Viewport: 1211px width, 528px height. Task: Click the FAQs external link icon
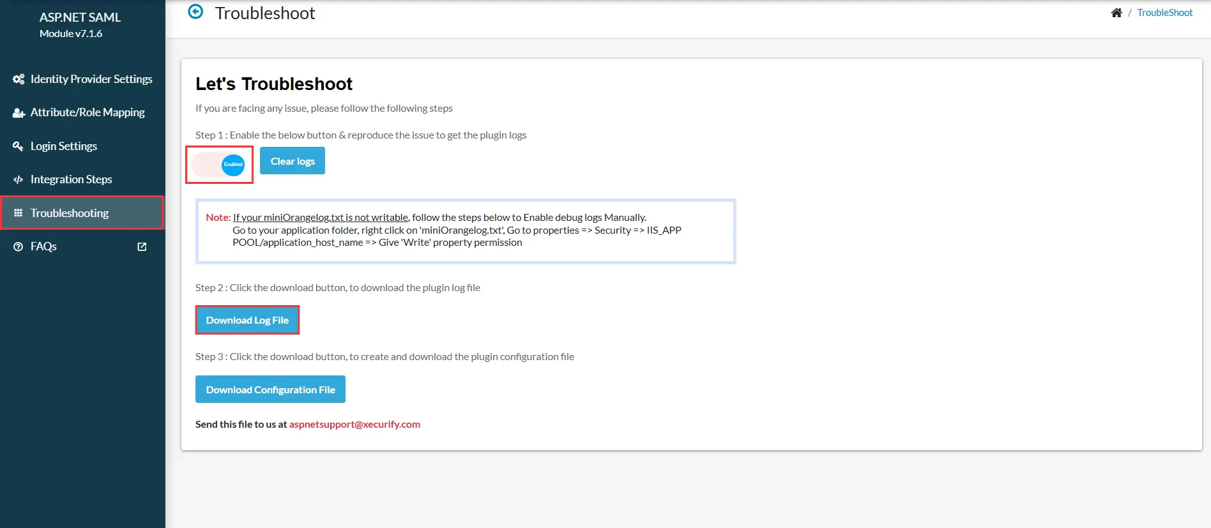142,246
